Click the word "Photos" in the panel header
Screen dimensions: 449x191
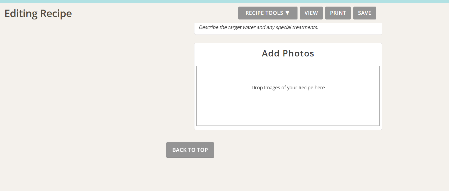pyautogui.click(x=298, y=53)
